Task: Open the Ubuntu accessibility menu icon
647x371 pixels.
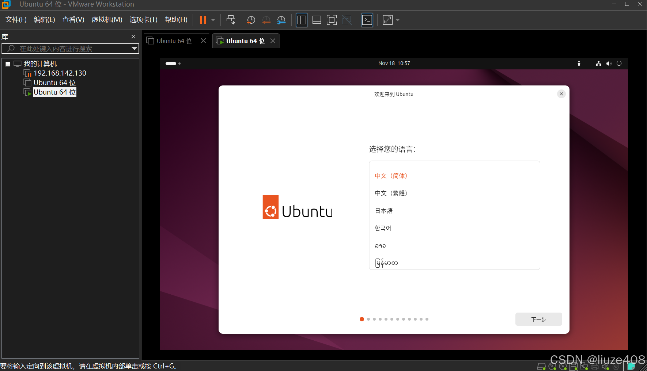Action: pos(579,64)
